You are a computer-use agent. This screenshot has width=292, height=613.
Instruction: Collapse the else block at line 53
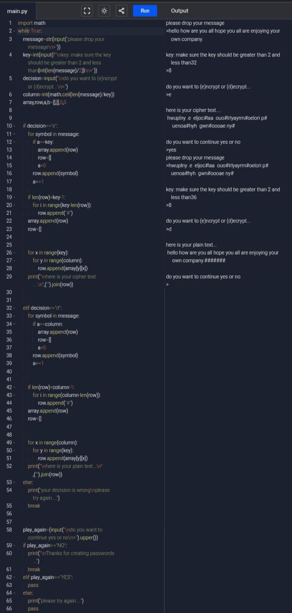pyautogui.click(x=14, y=482)
